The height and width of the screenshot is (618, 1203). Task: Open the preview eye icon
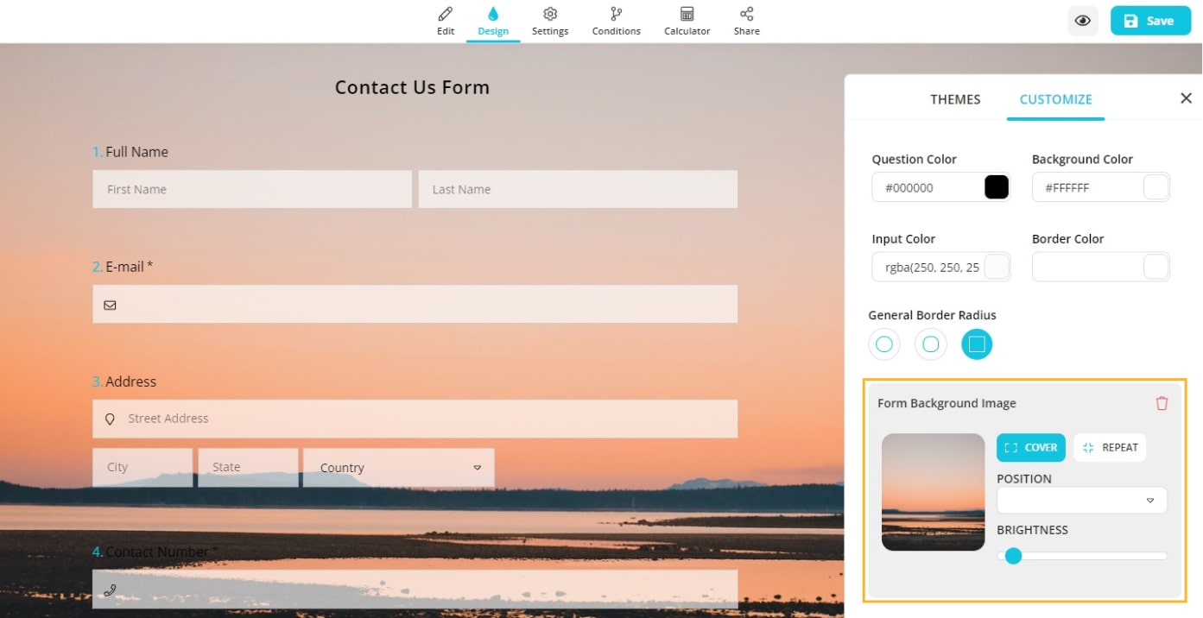click(1083, 21)
